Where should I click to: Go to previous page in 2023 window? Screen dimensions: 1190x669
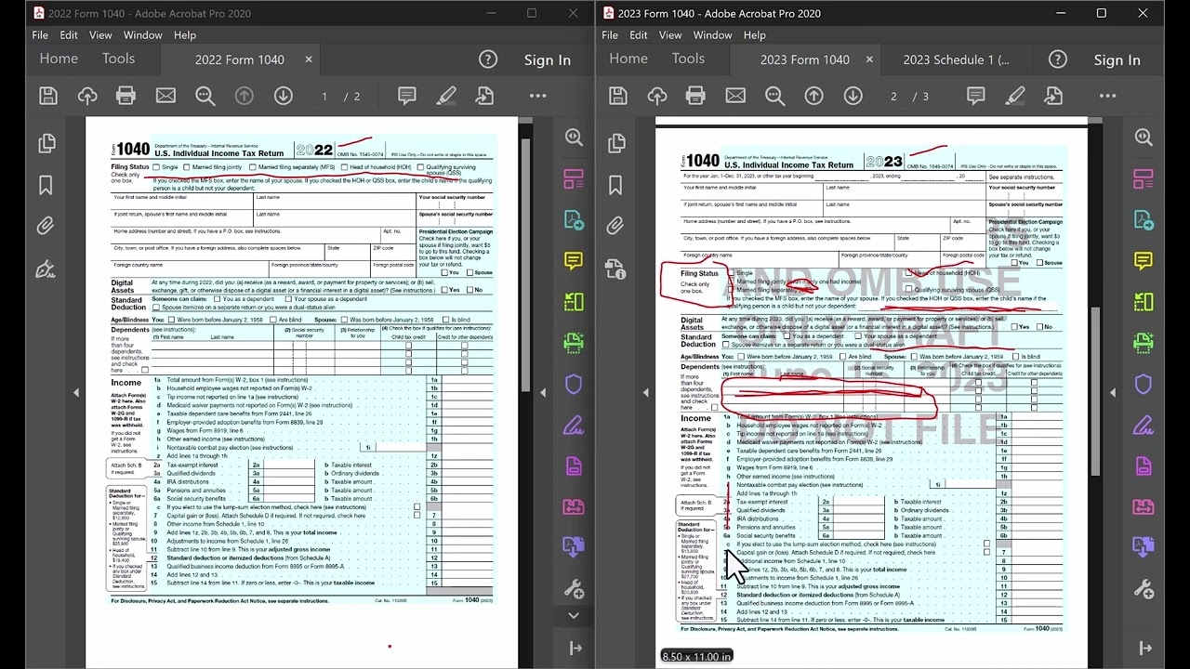pos(813,96)
